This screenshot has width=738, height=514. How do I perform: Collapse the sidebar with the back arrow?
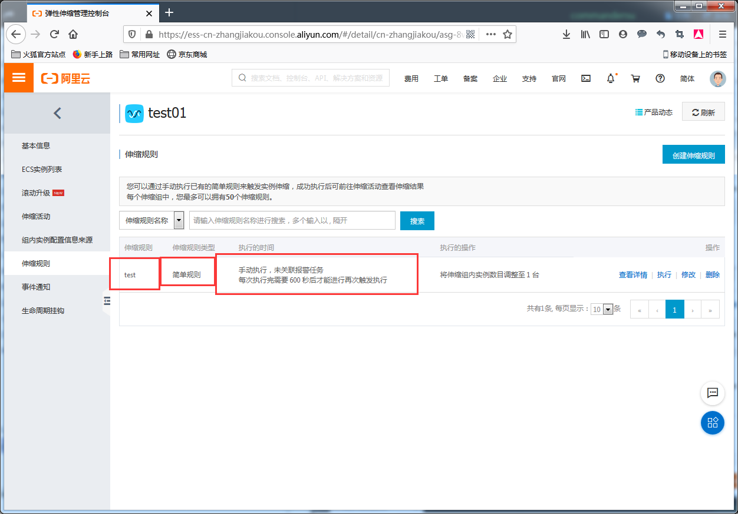click(57, 113)
